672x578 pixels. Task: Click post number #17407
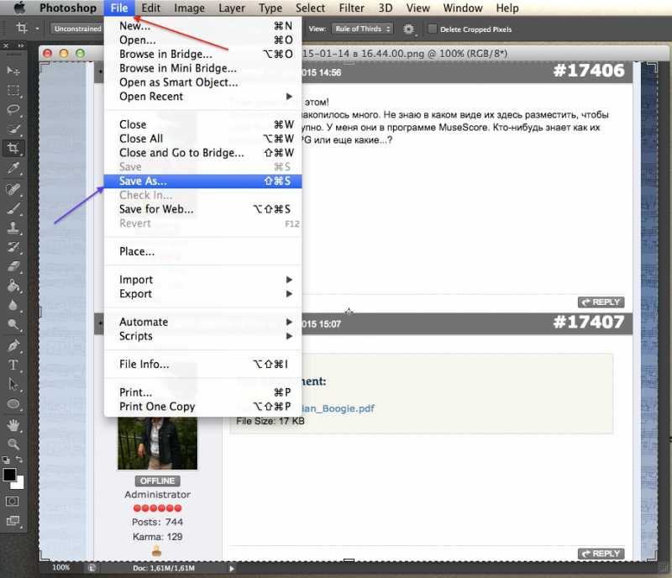[589, 322]
